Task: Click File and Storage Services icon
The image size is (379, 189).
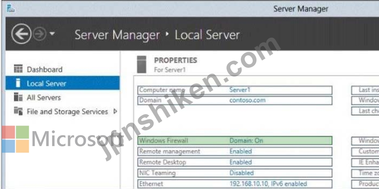Action: point(18,111)
